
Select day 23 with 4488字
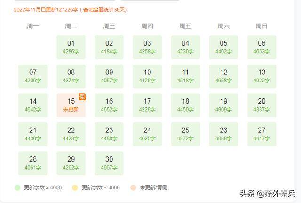coord(109,134)
